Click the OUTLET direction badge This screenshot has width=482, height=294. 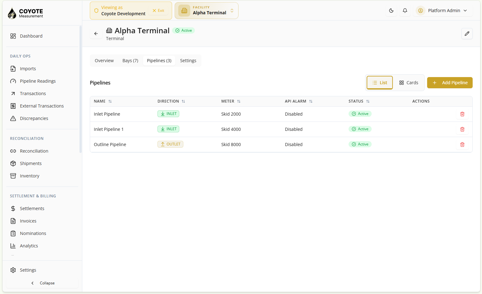[x=170, y=144]
